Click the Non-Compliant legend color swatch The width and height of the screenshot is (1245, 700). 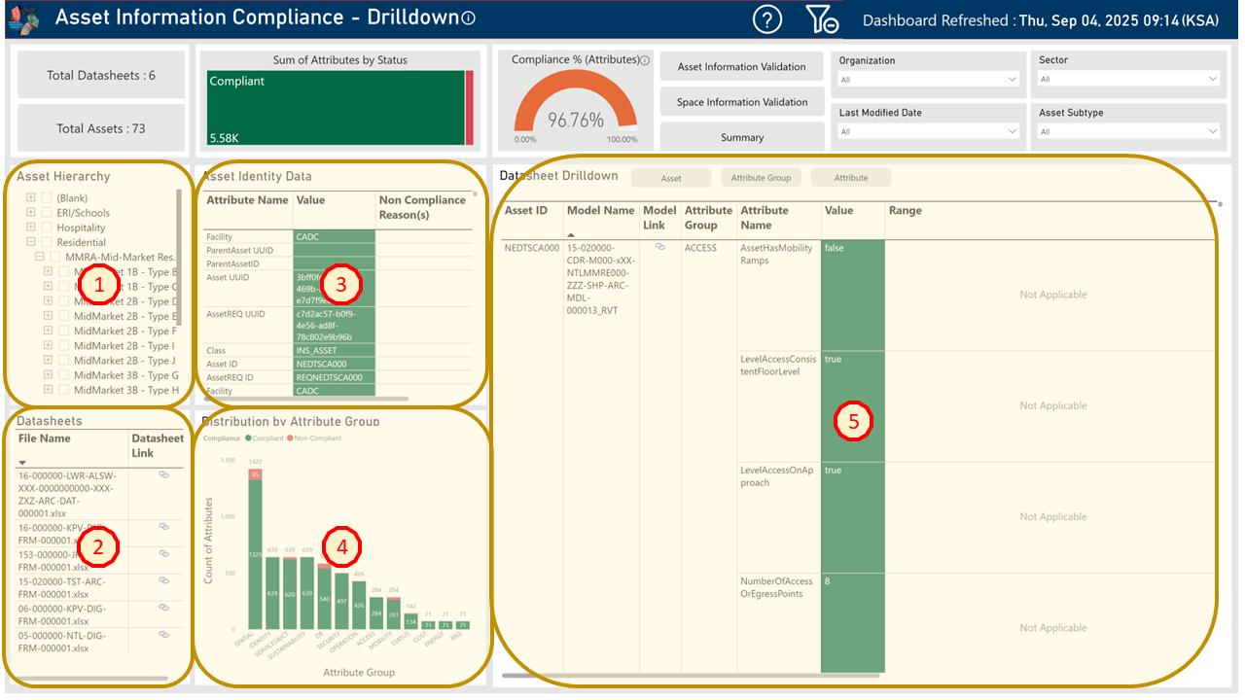click(x=290, y=438)
